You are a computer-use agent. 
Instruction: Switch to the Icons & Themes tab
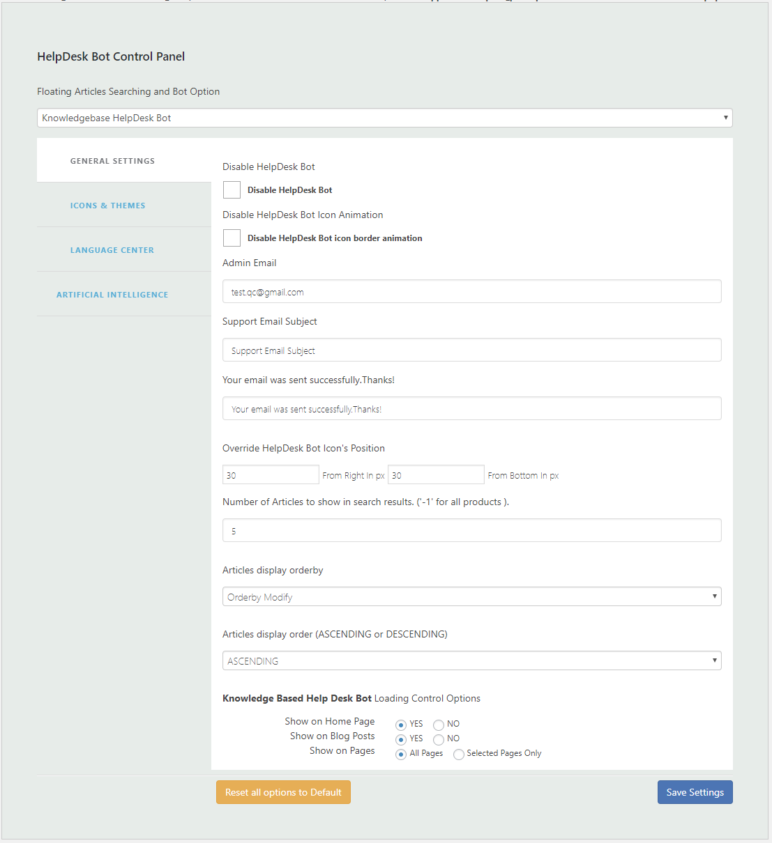point(124,205)
